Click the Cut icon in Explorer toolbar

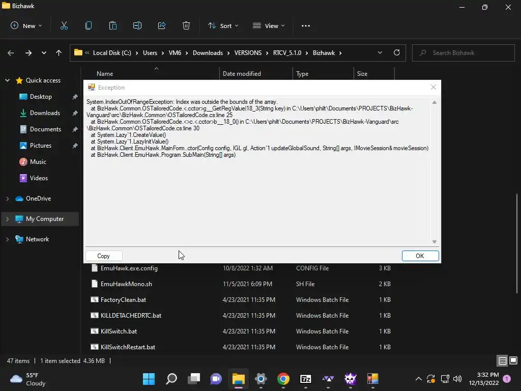click(64, 25)
